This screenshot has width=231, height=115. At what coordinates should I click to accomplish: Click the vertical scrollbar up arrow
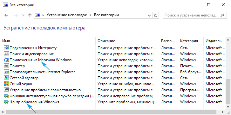pos(228,40)
